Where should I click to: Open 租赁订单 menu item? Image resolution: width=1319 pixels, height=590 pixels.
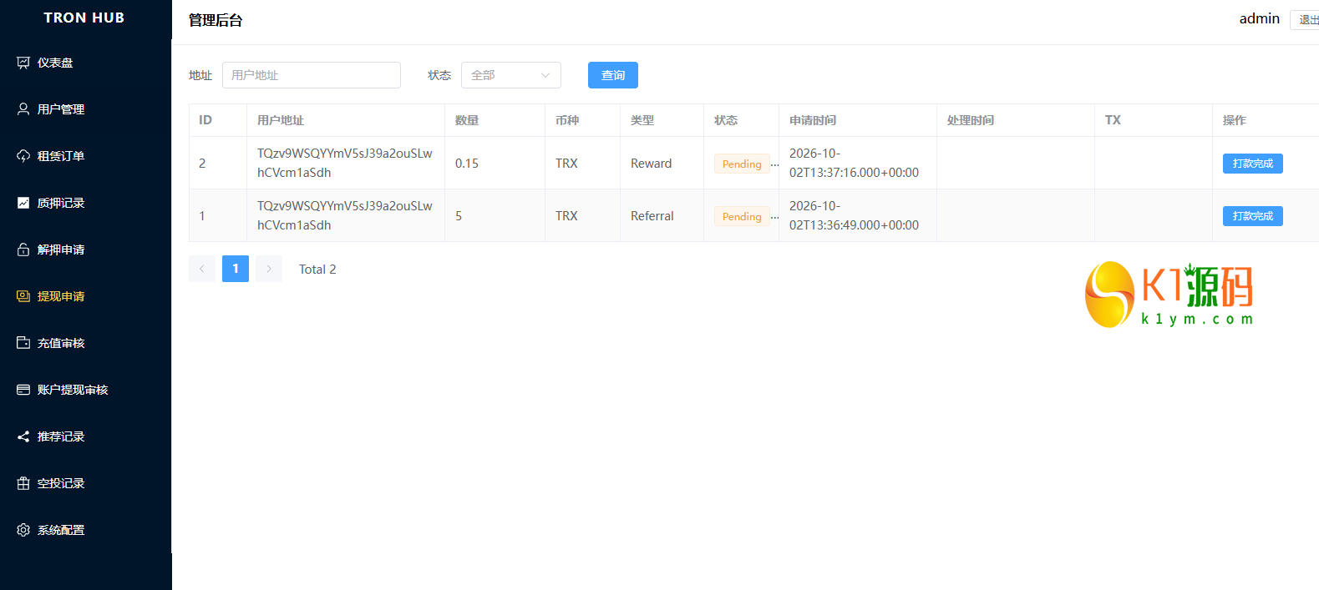tap(86, 156)
